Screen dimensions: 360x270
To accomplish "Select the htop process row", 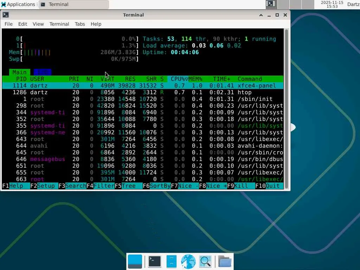I will (x=143, y=92).
